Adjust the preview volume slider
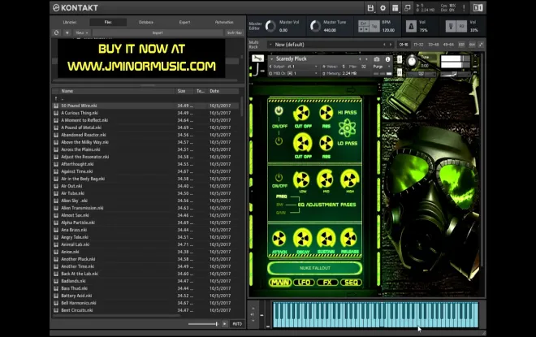Image resolution: width=536 pixels, height=337 pixels. coord(203,324)
